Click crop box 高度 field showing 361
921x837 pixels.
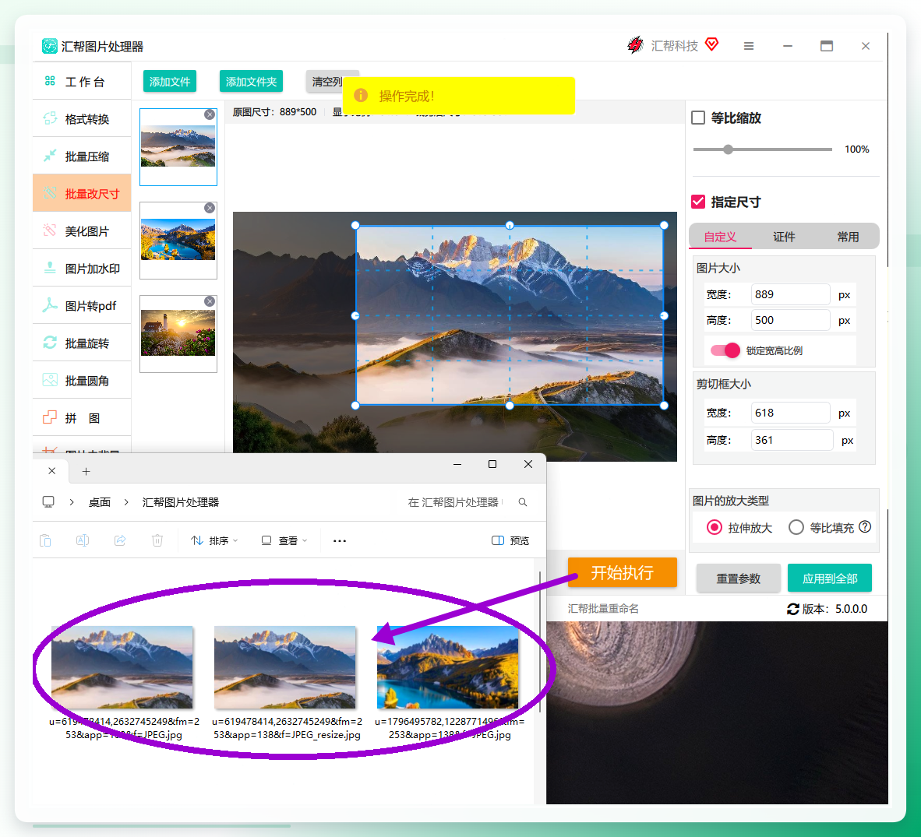pos(791,440)
